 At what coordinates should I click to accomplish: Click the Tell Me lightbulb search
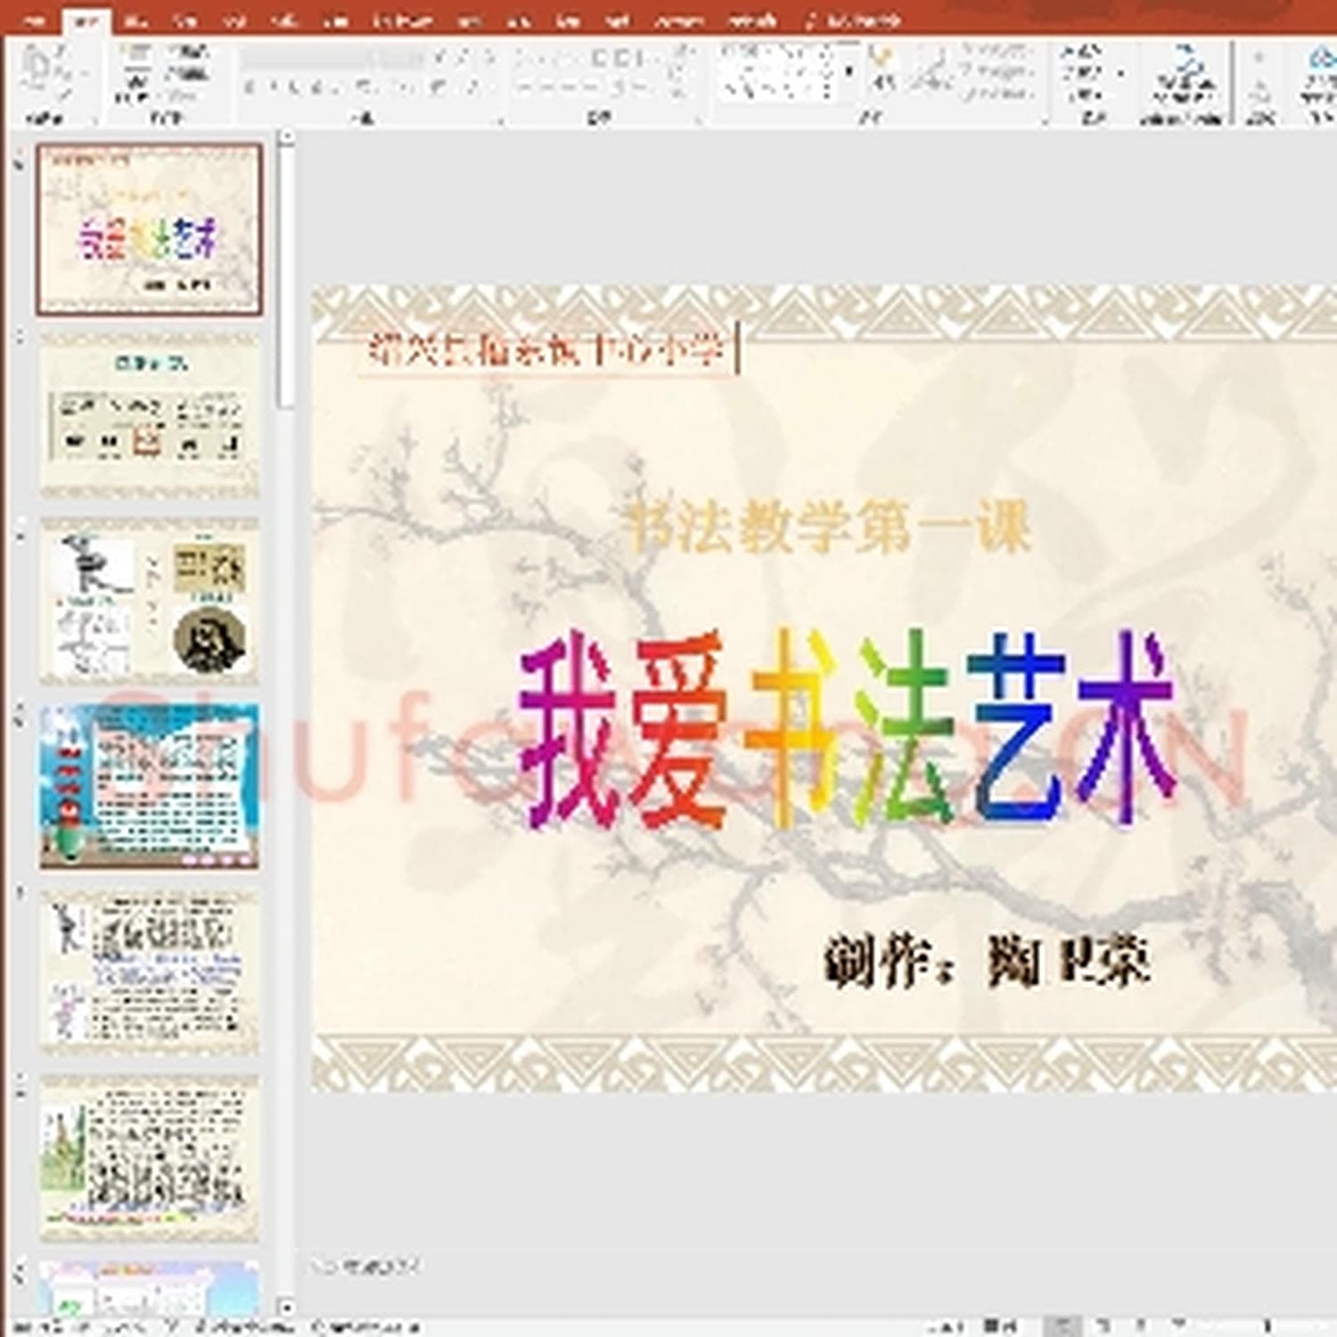[x=853, y=20]
